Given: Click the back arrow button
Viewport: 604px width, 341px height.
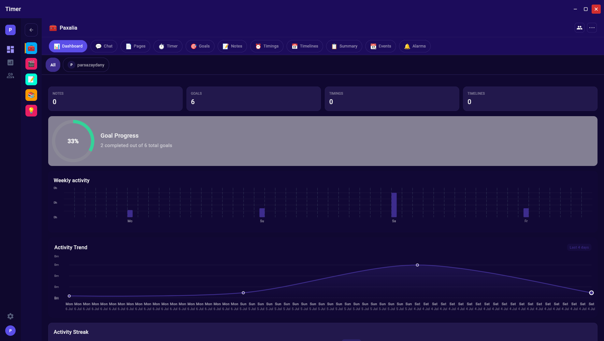Looking at the screenshot, I should 31,30.
